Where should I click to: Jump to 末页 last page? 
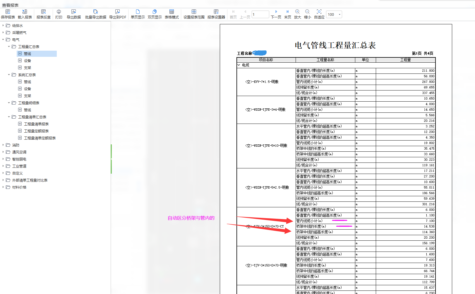[x=288, y=14]
